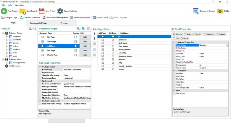Viewport: 231px width, 123px height.
Task: Move field up with blue up arrow
Action: (94, 34)
